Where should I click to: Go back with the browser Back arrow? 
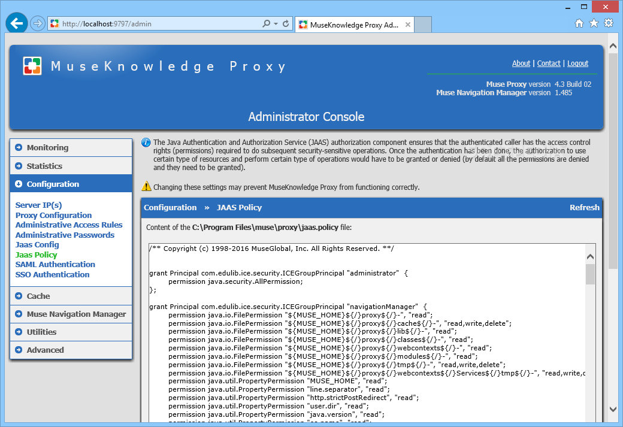17,23
